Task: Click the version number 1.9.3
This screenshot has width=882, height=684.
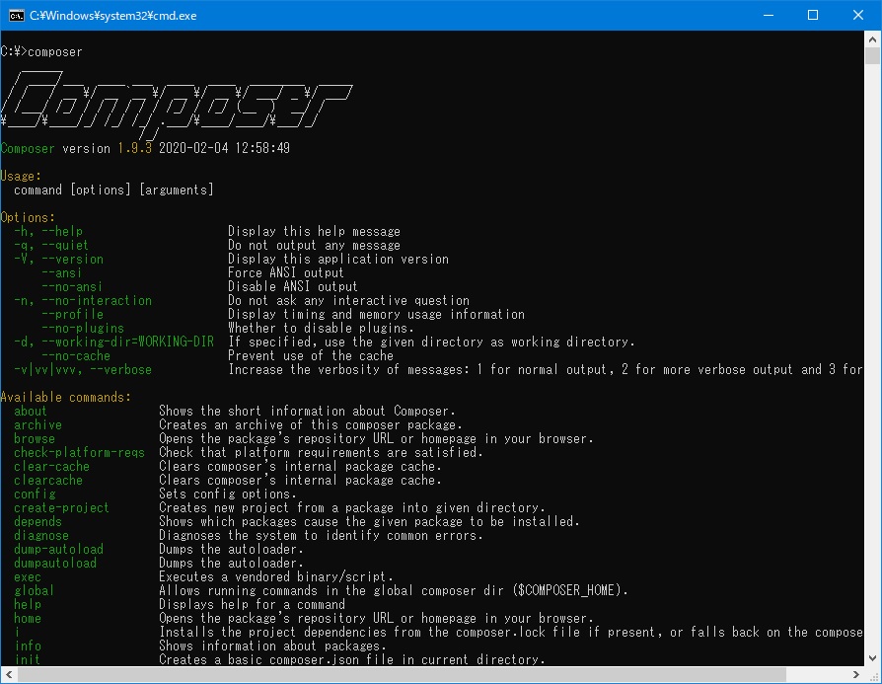Action: [x=135, y=148]
